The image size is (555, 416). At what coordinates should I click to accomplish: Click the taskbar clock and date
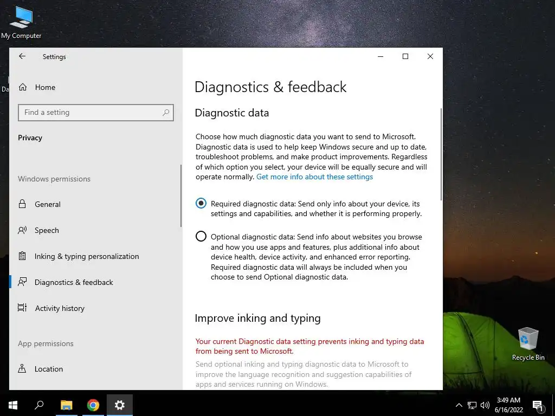point(508,405)
